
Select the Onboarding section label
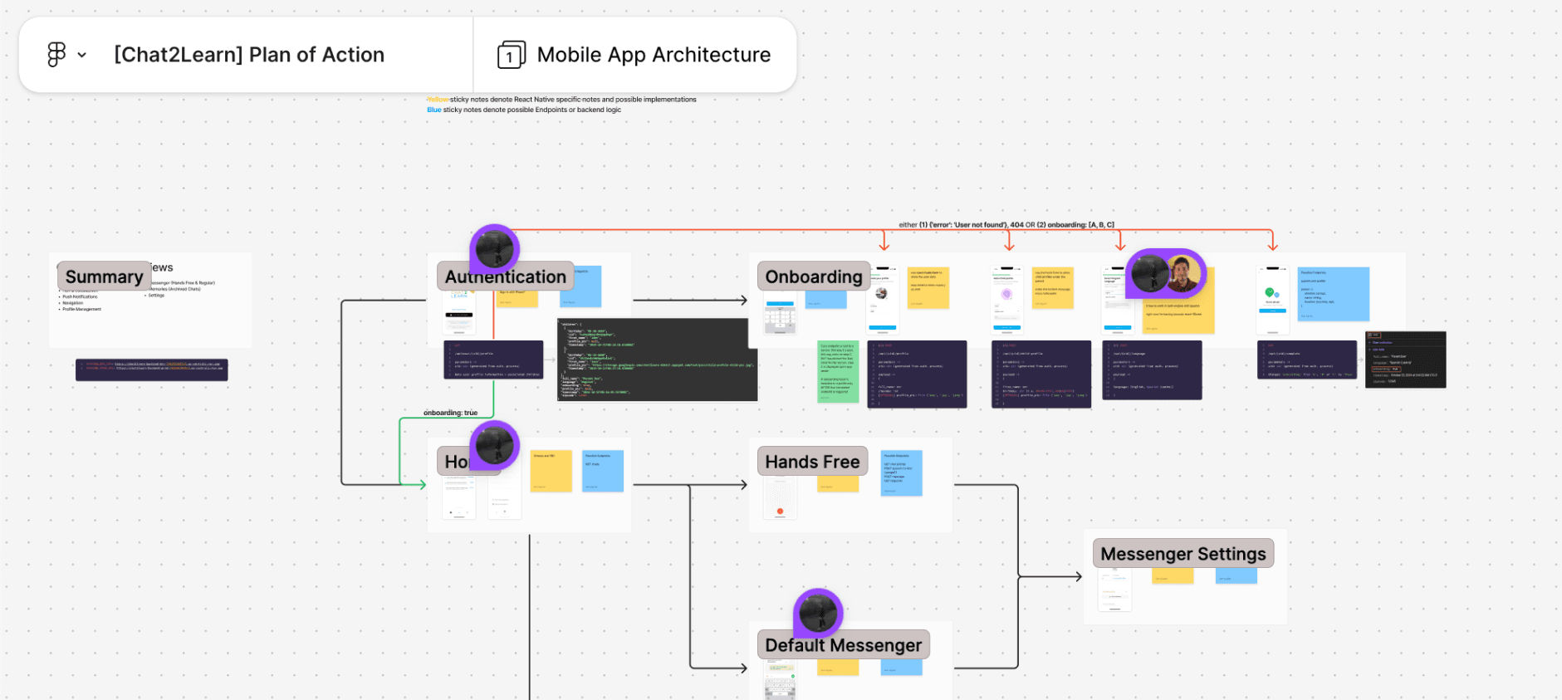tap(813, 277)
